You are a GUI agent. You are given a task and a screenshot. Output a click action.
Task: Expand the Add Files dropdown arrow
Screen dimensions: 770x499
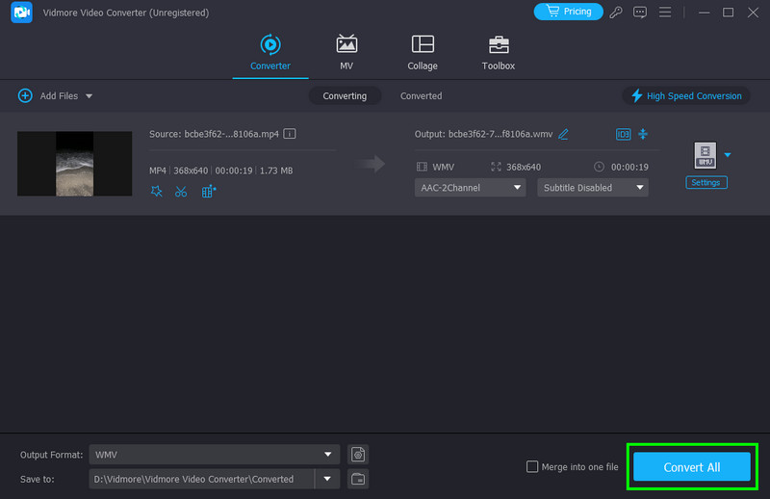tap(89, 96)
